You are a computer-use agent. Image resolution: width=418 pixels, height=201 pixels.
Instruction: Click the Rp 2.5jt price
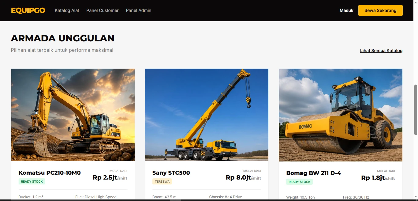coord(105,177)
